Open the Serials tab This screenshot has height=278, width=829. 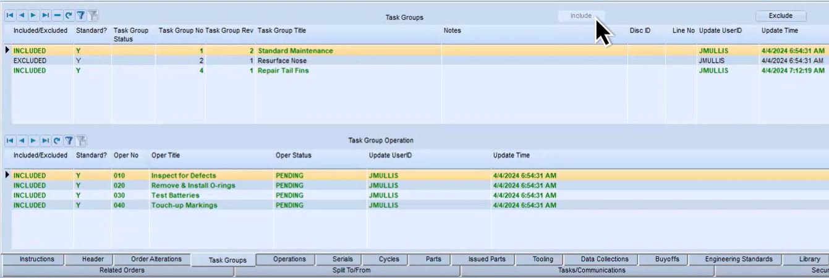tap(342, 259)
